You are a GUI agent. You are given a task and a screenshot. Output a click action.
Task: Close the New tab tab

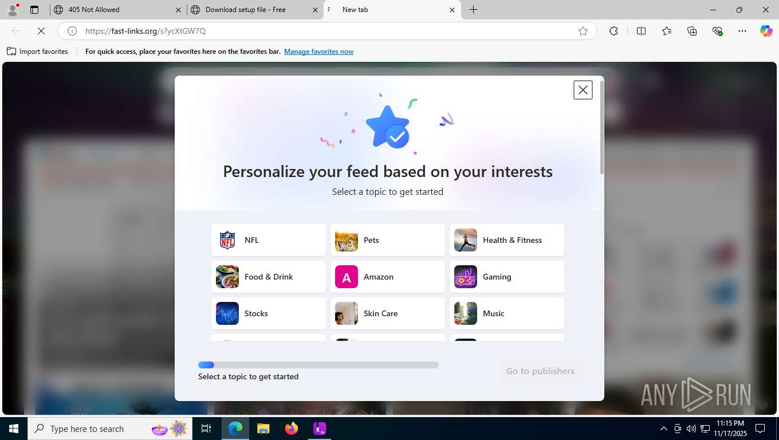coord(452,10)
